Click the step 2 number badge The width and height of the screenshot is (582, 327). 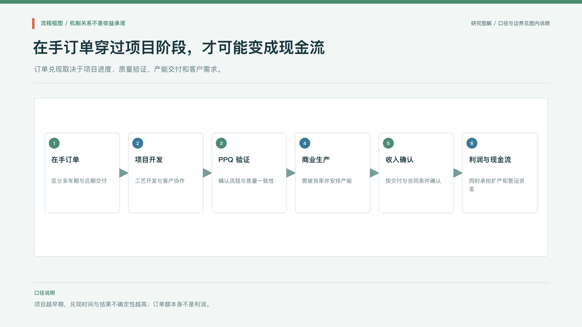tap(137, 143)
